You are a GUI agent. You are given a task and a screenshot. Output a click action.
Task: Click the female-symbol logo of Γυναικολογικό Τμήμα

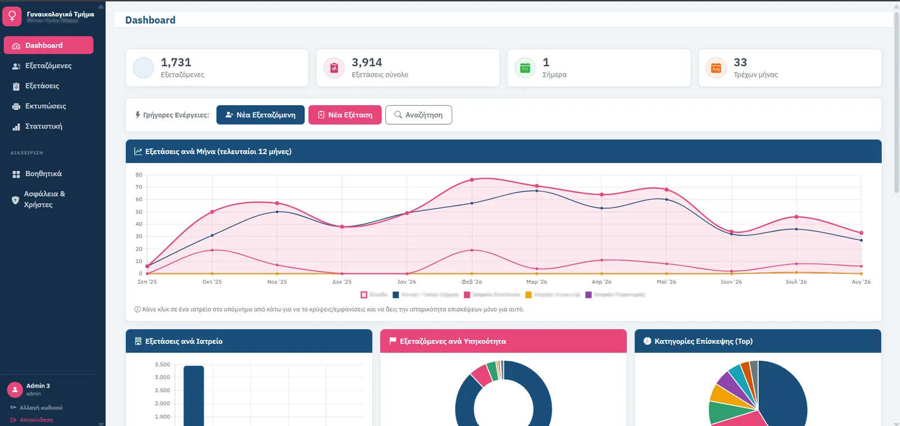12,16
